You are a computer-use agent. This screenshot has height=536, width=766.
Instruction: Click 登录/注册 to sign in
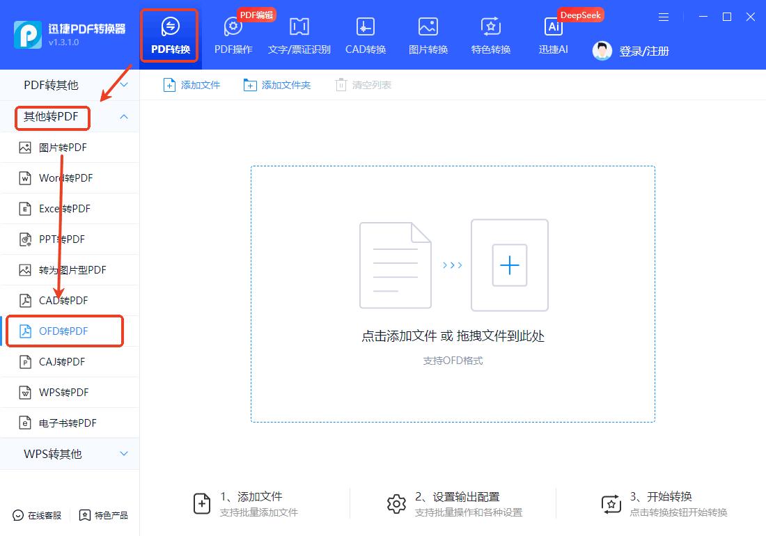(641, 50)
